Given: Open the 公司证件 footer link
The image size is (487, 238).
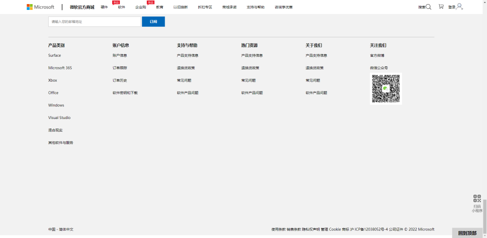Looking at the screenshot, I should 396,229.
